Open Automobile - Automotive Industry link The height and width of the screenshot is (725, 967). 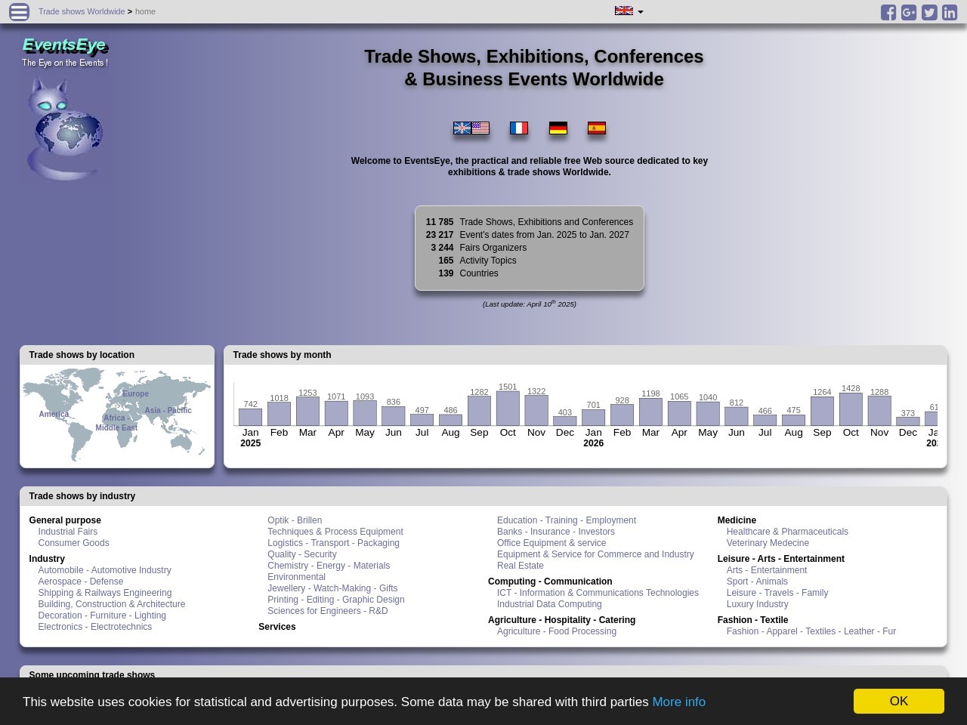pos(105,570)
